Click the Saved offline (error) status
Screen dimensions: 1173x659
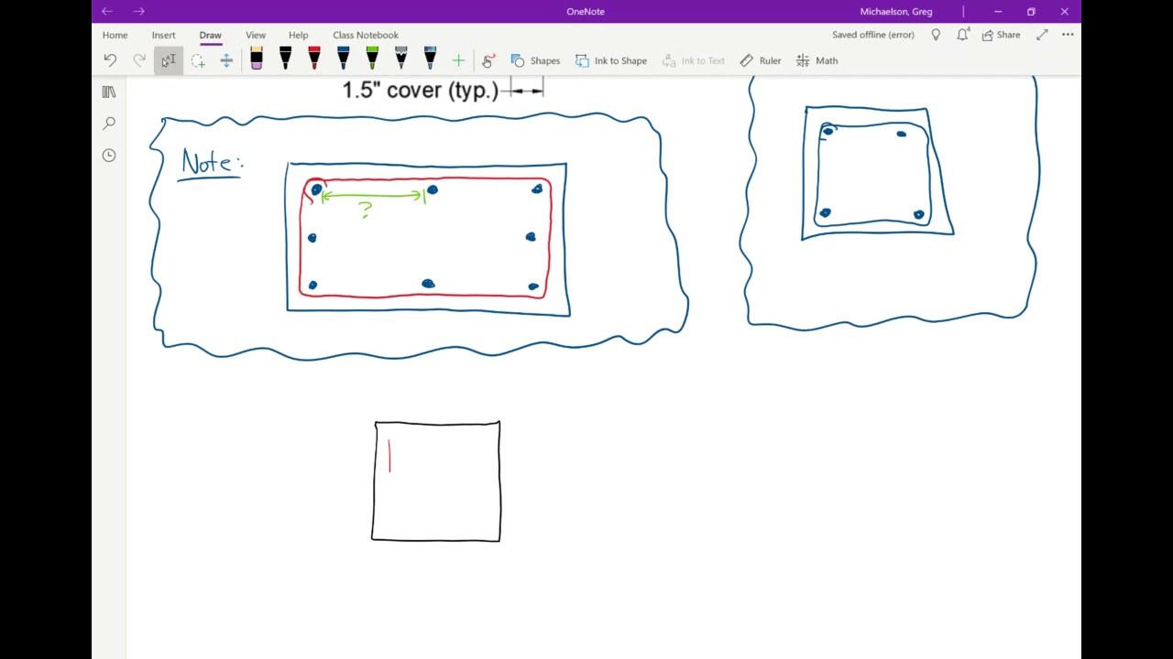tap(873, 35)
